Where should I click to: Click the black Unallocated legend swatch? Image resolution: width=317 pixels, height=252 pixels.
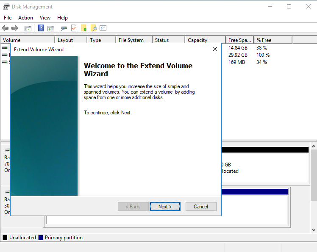(5, 238)
